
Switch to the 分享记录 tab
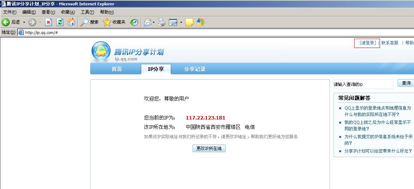point(195,69)
